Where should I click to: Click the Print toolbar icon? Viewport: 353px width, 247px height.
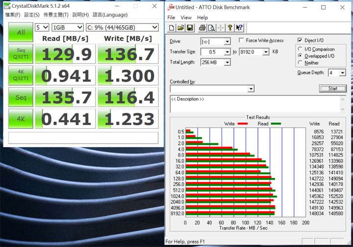pyautogui.click(x=202, y=27)
